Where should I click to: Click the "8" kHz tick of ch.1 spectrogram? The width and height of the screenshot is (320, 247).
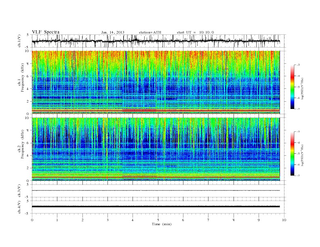[28, 64]
